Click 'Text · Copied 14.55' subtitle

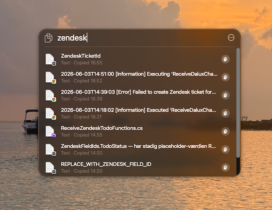pyautogui.click(x=81, y=135)
